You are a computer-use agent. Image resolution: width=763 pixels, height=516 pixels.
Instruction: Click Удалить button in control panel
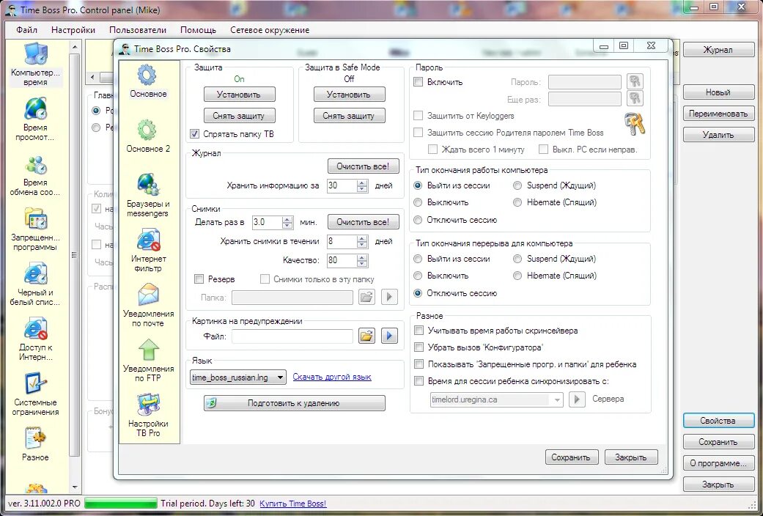(x=718, y=135)
